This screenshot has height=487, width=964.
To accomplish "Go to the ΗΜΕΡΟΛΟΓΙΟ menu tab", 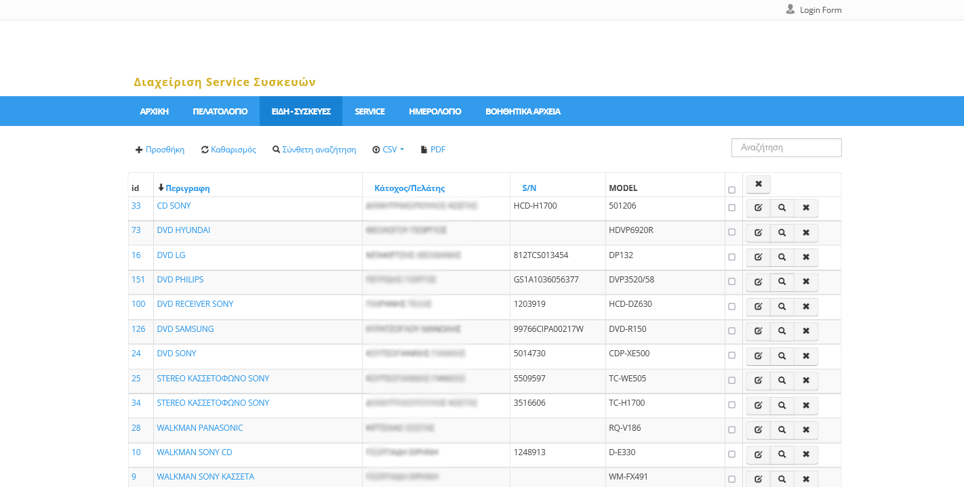I will 435,111.
